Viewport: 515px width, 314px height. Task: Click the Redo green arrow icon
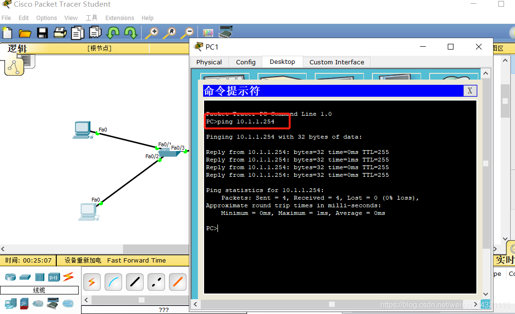[131, 32]
